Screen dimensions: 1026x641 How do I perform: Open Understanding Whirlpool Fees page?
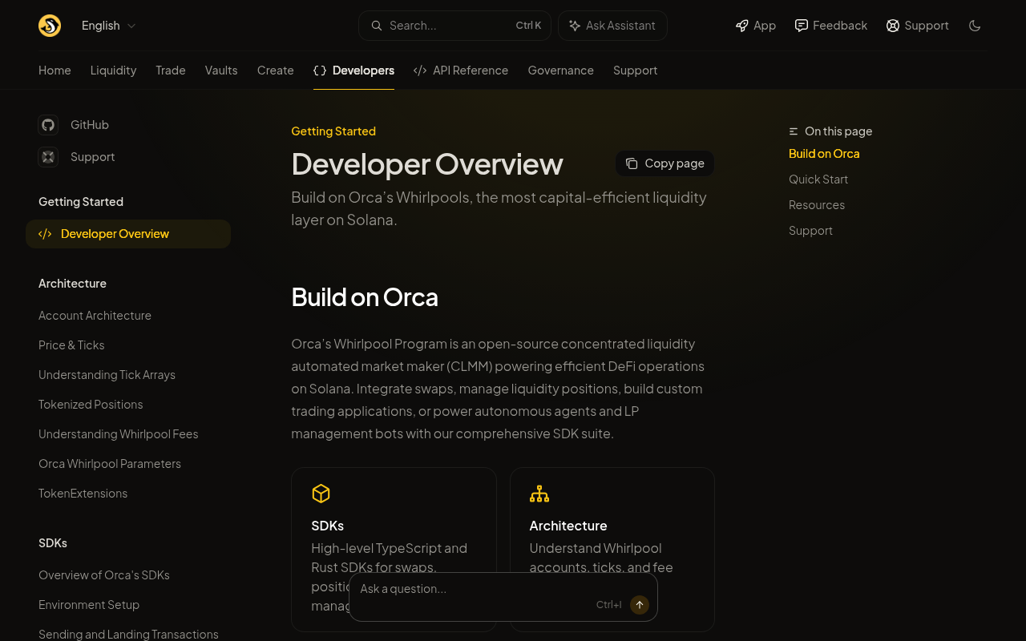[x=118, y=434]
